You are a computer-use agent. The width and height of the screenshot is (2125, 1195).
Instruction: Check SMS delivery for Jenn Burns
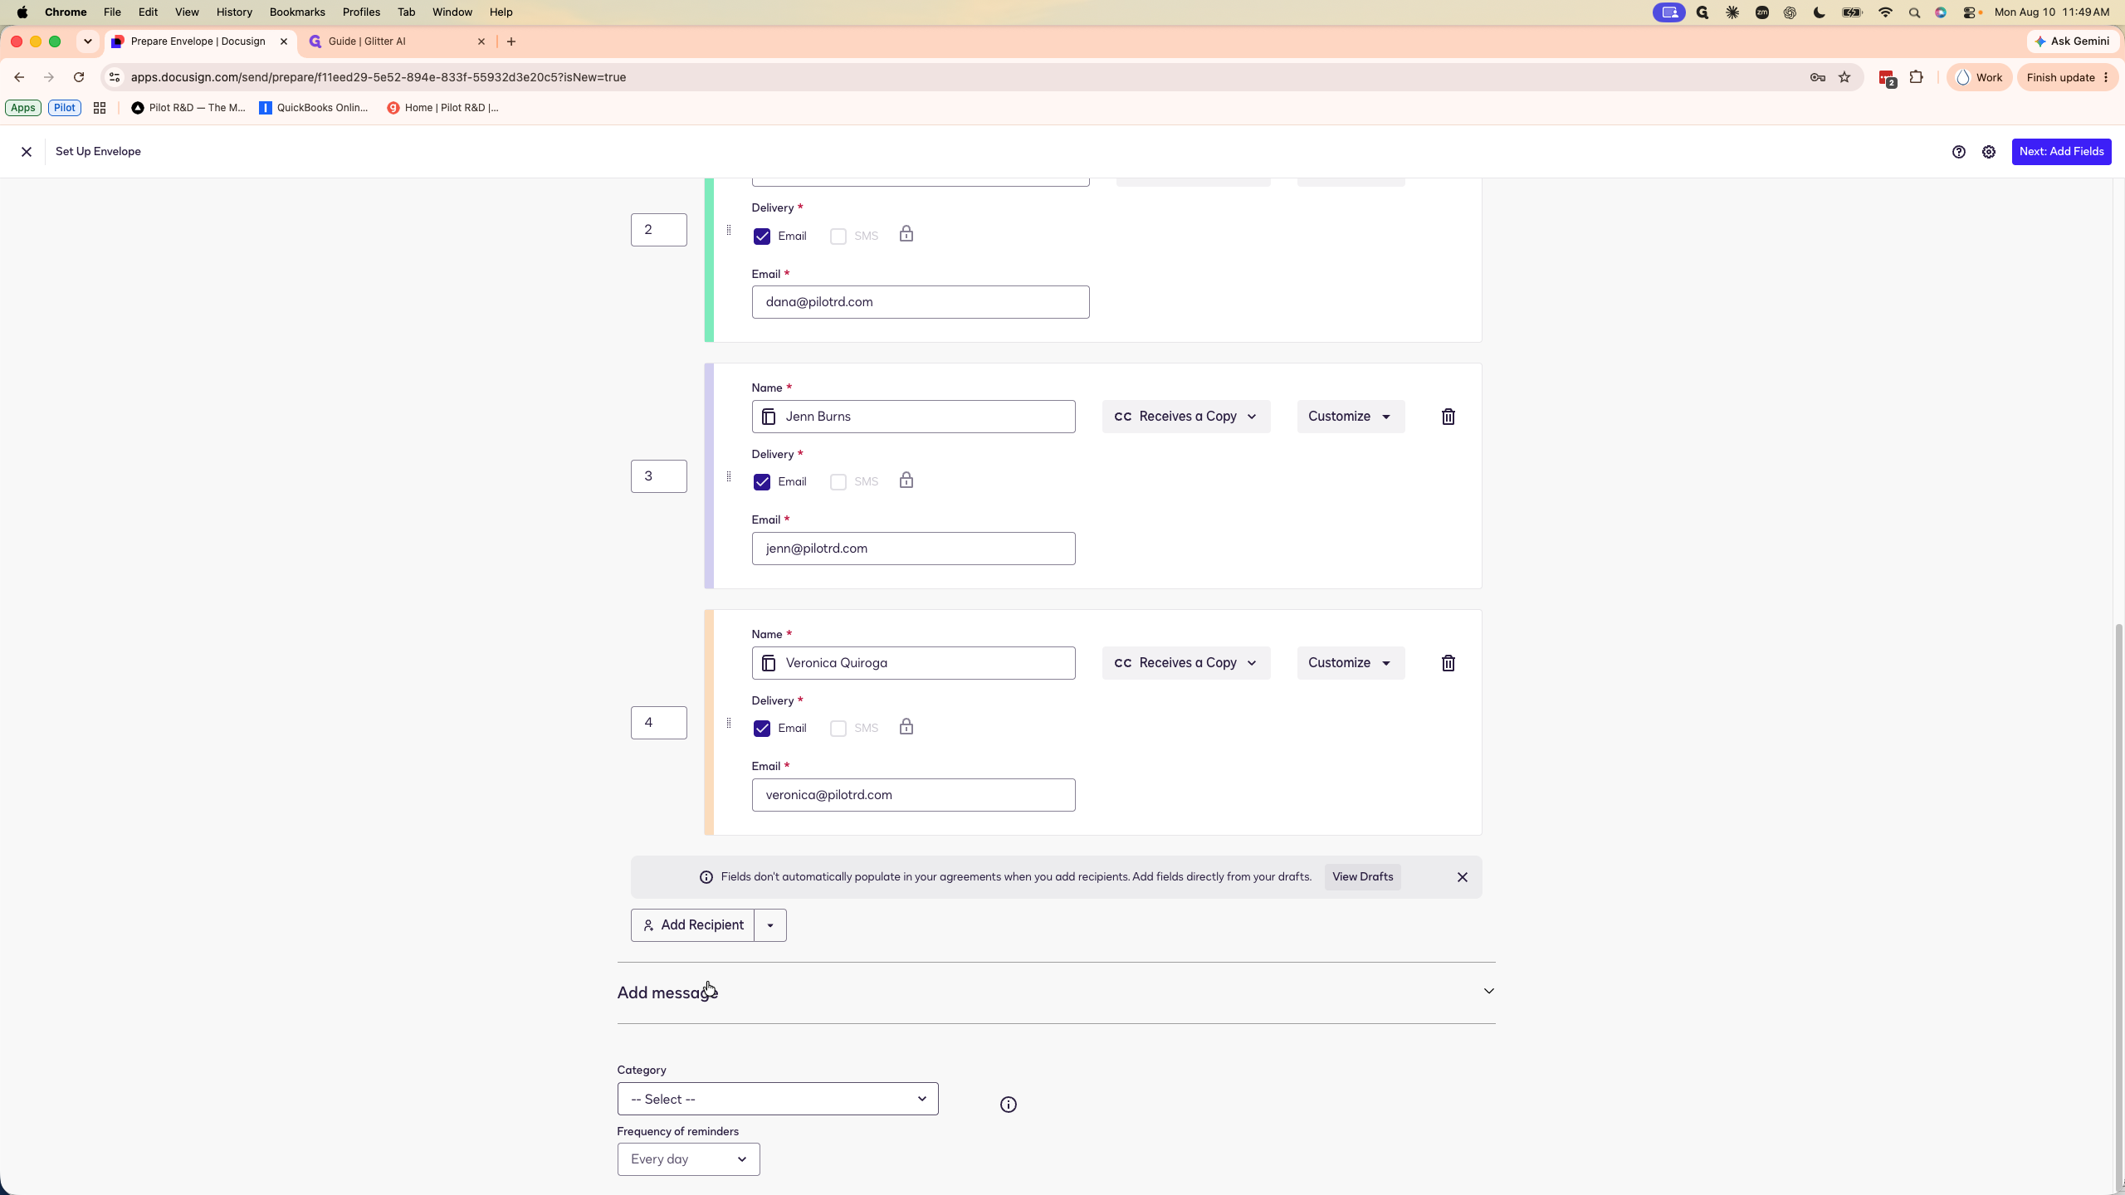pyautogui.click(x=838, y=482)
